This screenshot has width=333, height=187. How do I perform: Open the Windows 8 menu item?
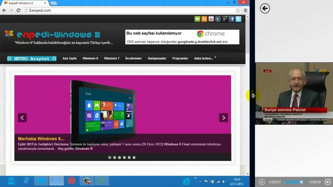click(90, 58)
